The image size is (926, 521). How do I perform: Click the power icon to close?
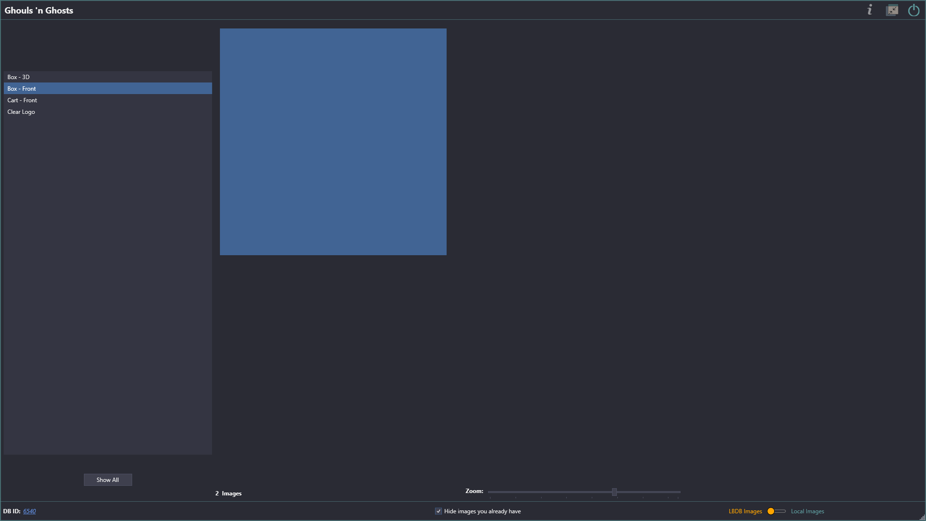click(x=914, y=10)
